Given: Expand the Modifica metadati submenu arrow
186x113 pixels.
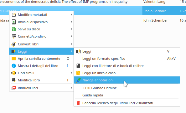Looking at the screenshot, I should (71, 15).
